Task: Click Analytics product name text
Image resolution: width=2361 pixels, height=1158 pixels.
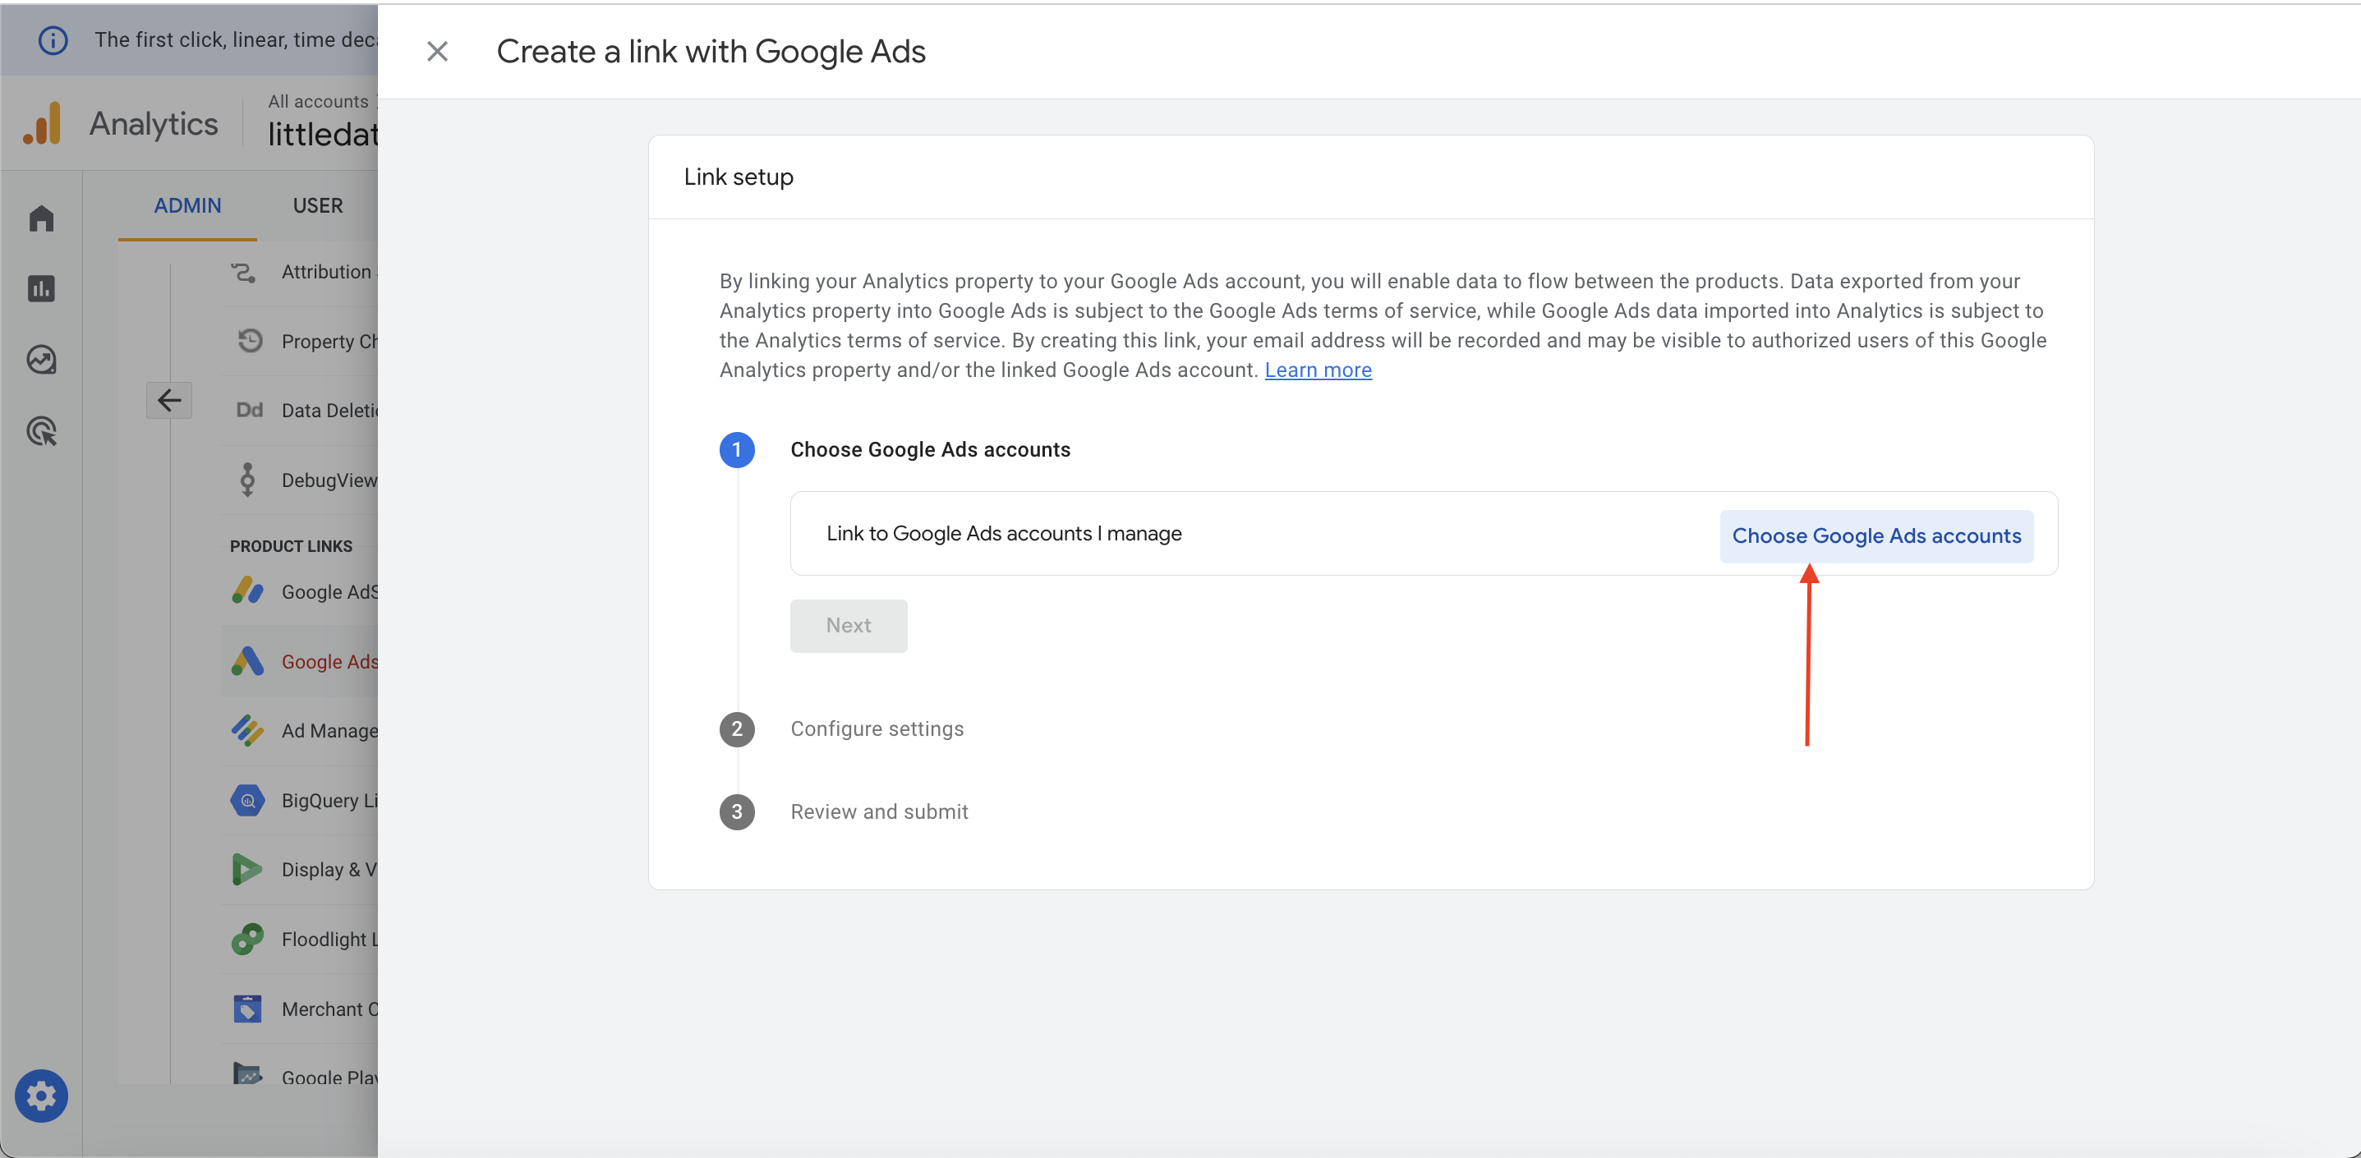Action: pyautogui.click(x=153, y=124)
